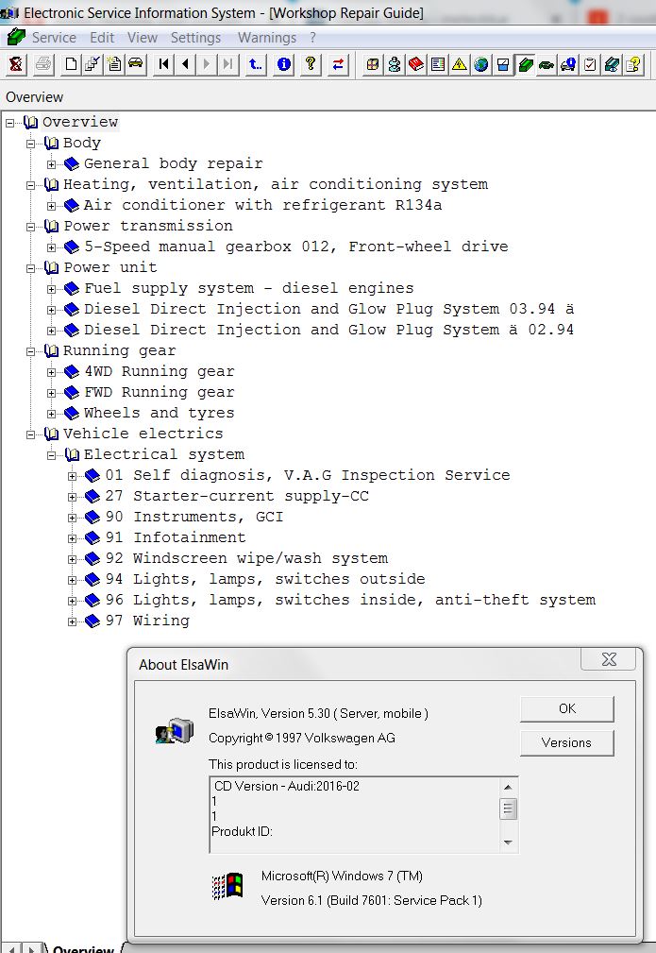Image resolution: width=656 pixels, height=953 pixels.
Task: Select 01 Self diagnosis, V.A.G Inspection Service
Action: pyautogui.click(x=308, y=475)
